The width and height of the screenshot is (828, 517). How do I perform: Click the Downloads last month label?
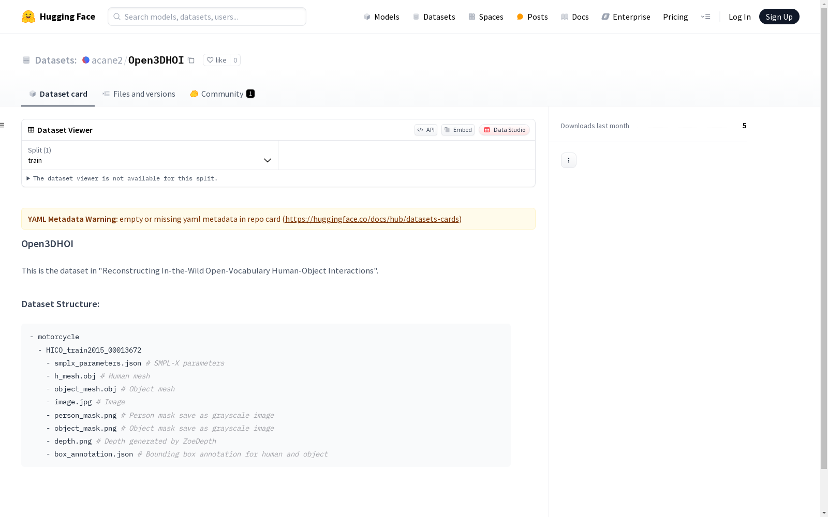click(x=595, y=126)
